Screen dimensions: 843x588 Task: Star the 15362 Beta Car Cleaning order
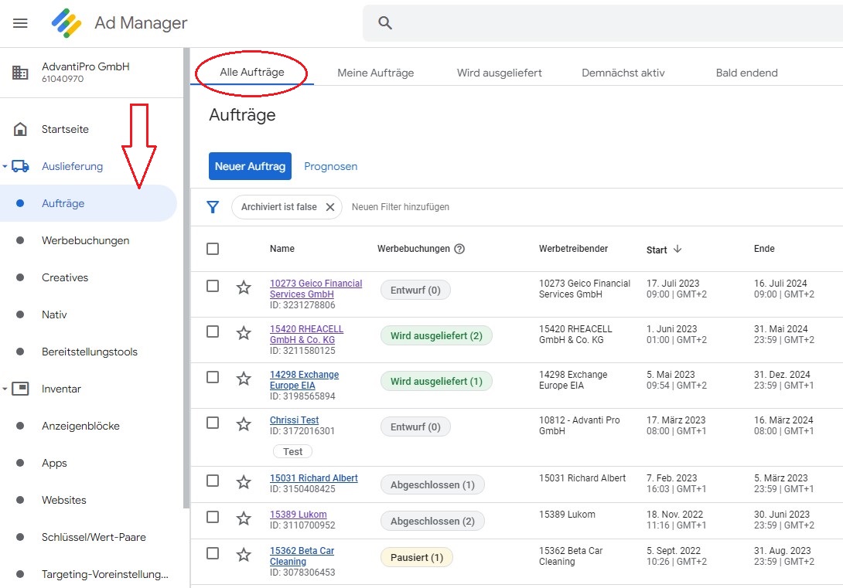click(244, 555)
